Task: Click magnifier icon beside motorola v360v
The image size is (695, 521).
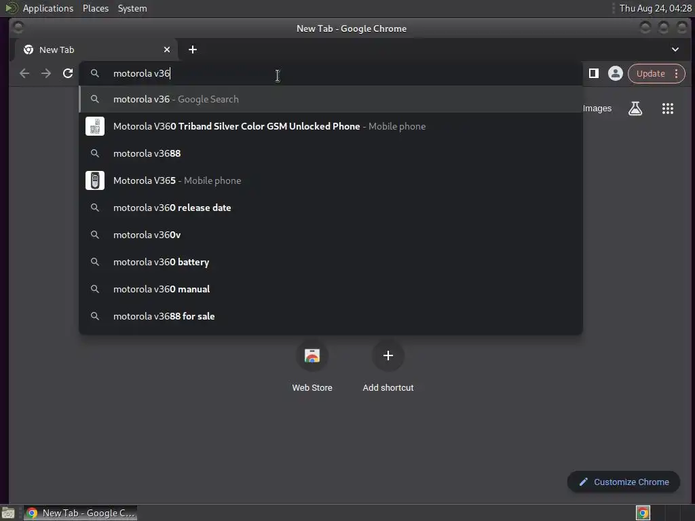Action: tap(95, 235)
